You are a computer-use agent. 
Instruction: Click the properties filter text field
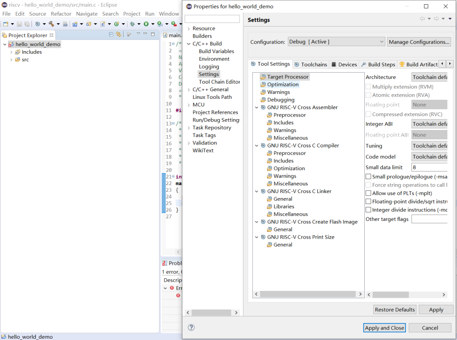point(212,19)
